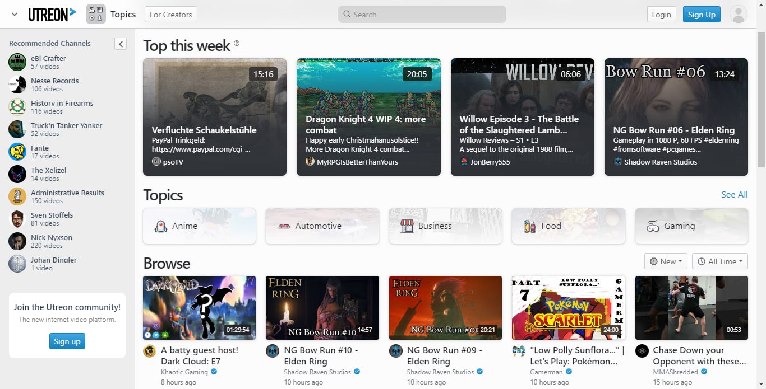This screenshot has width=766, height=389.
Task: Click 'A batty guest host!' video title
Action: coord(200,356)
